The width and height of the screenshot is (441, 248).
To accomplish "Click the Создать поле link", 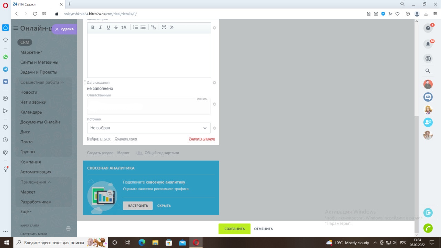I will click(x=126, y=138).
